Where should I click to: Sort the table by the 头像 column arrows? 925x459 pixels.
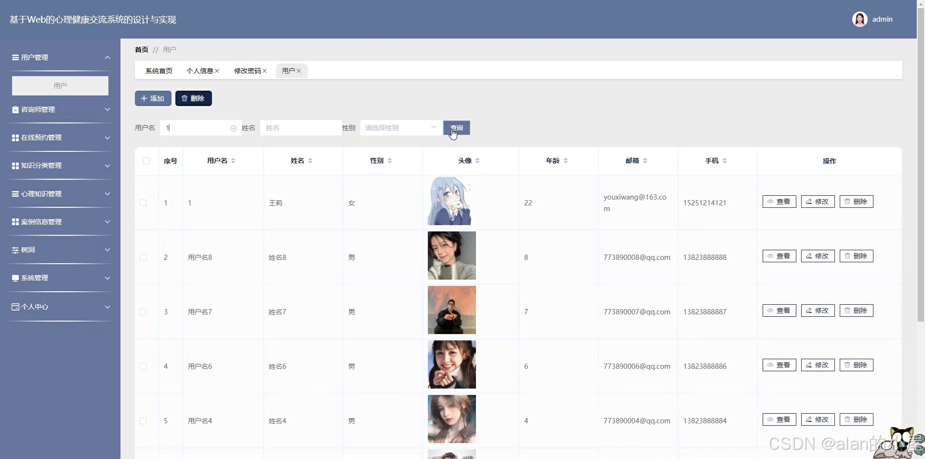(477, 161)
